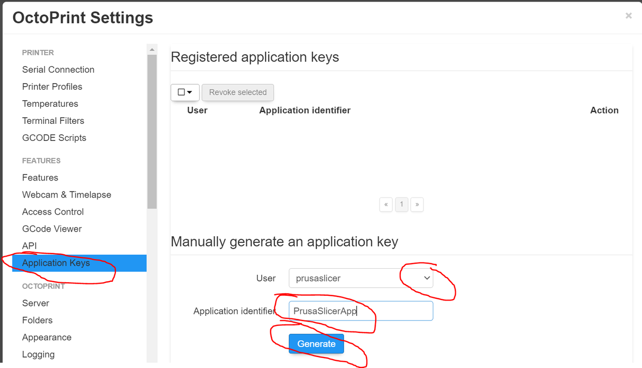
Task: Click the Registered application keys heading
Action: [x=255, y=57]
